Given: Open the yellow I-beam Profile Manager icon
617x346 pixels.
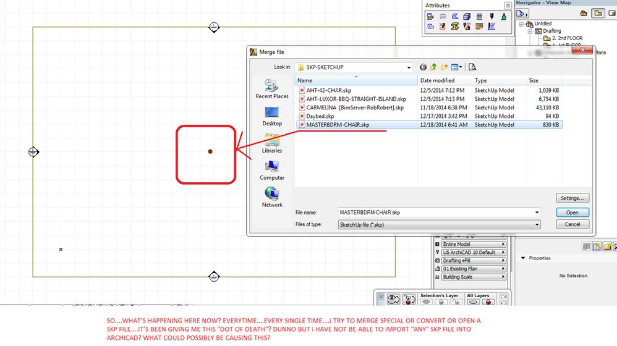Looking at the screenshot, I should tap(455, 27).
